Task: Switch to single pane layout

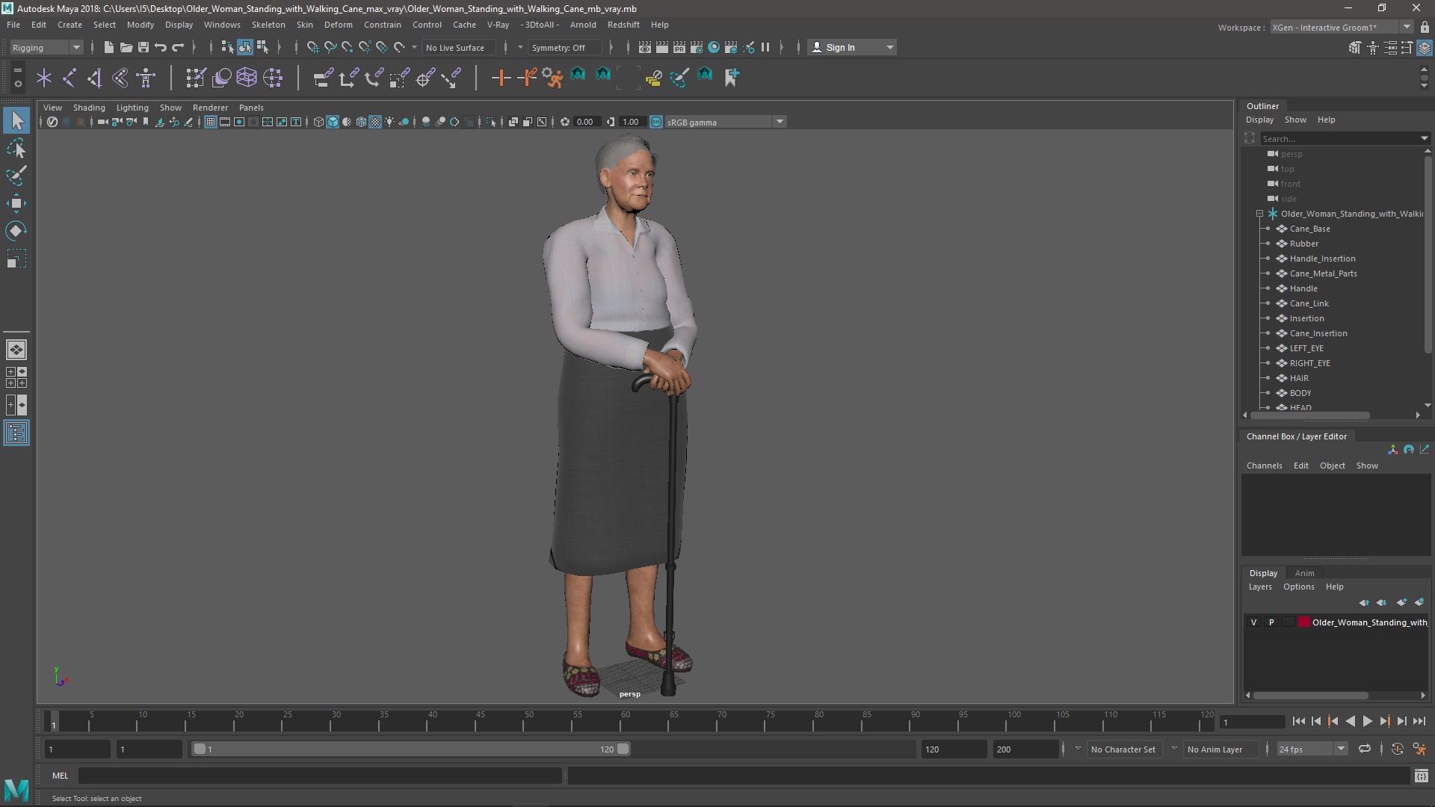Action: pyautogui.click(x=16, y=350)
